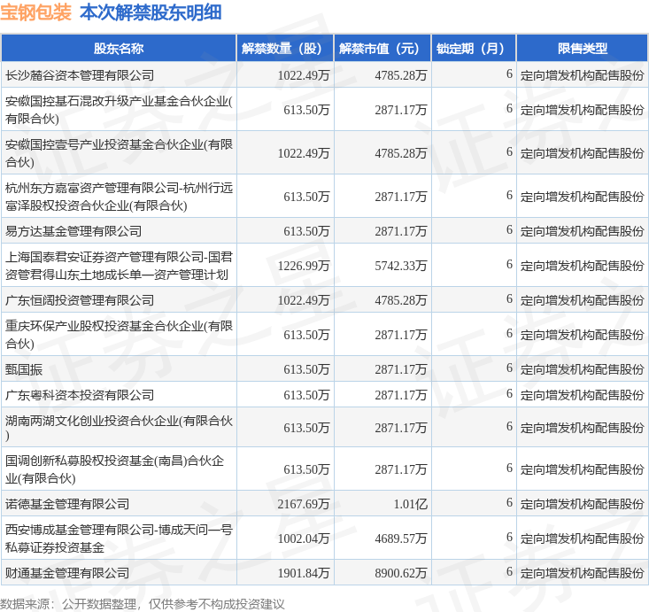Image resolution: width=649 pixels, height=612 pixels.
Task: Select the 财通基金管理有限公司 row name
Action: coord(67,573)
